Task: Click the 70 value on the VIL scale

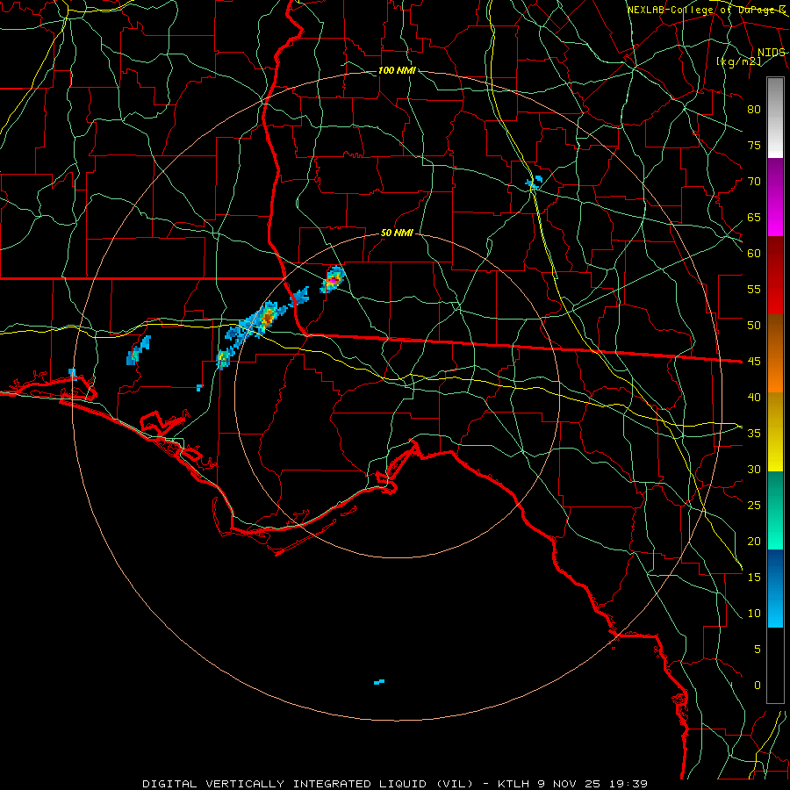Action: click(x=754, y=182)
